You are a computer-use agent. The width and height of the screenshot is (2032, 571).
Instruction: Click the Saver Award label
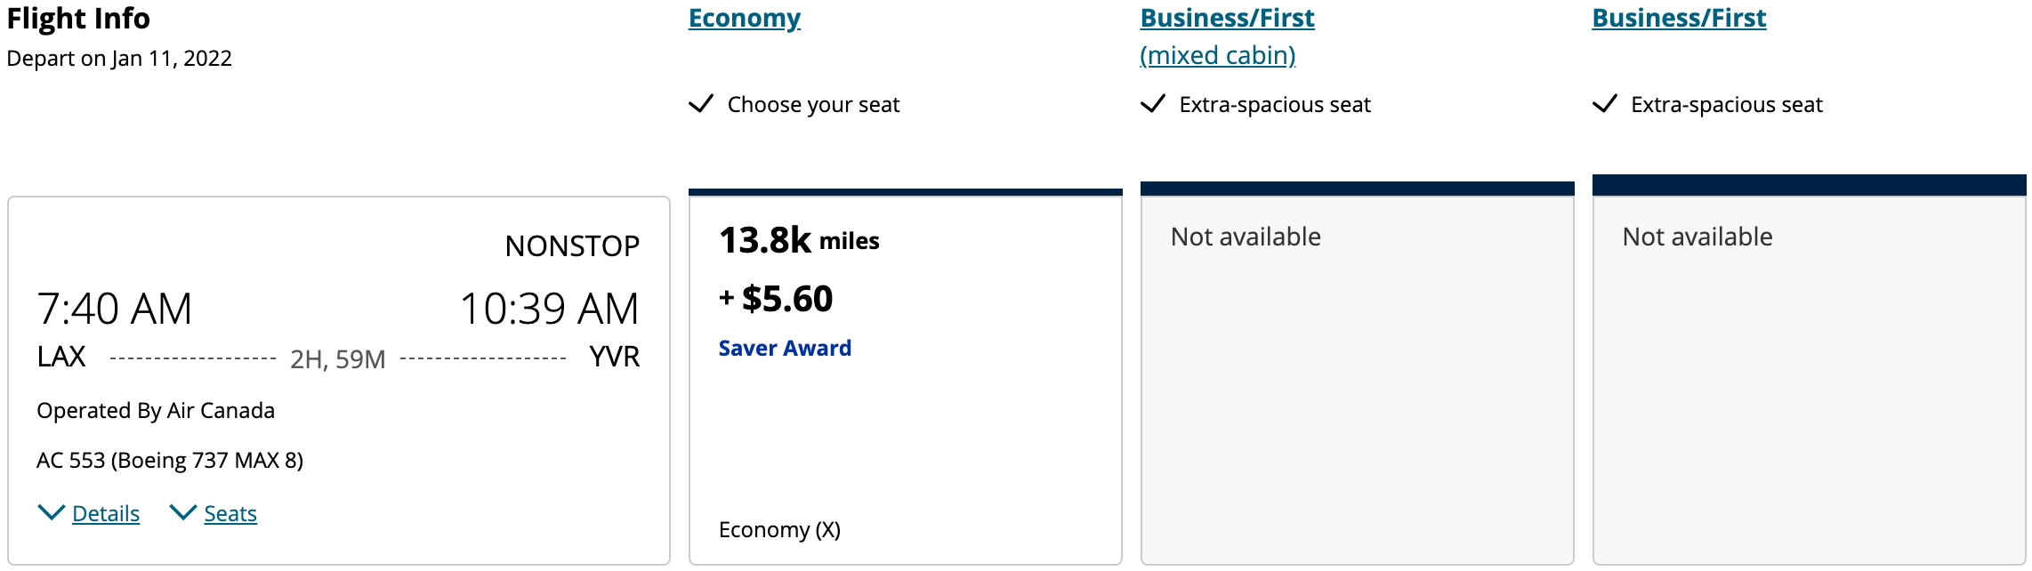coord(785,349)
